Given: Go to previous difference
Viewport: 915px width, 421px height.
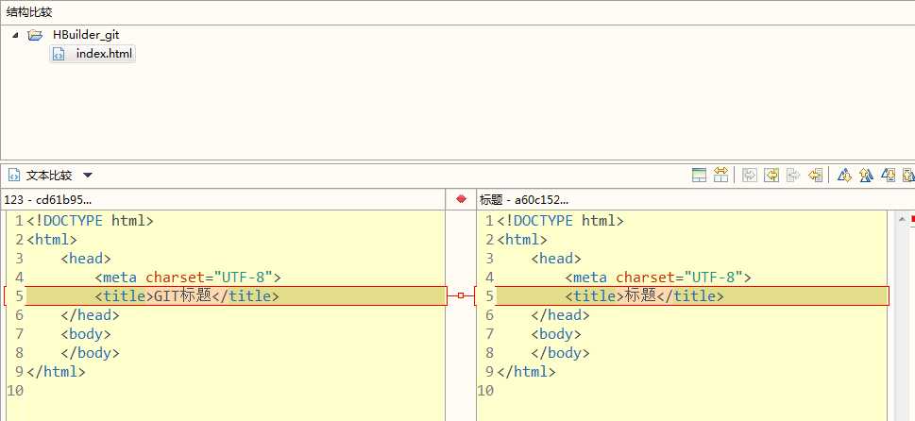Looking at the screenshot, I should (866, 175).
